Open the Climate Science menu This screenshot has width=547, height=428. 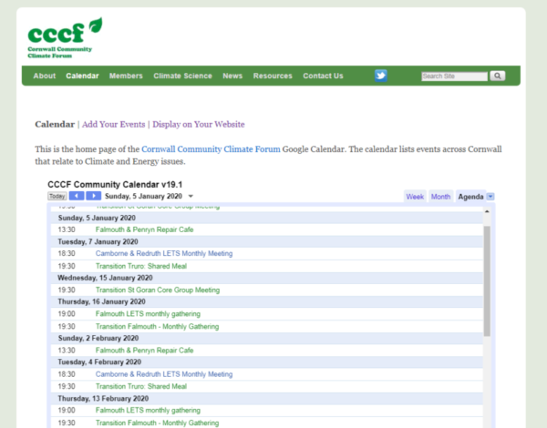click(x=182, y=76)
